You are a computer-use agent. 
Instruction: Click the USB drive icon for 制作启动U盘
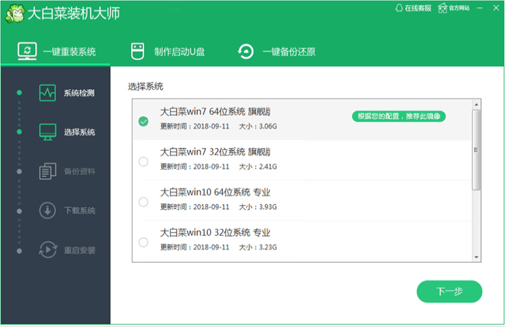138,51
